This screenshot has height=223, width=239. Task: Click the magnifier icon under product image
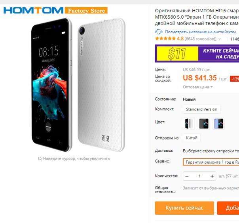(40, 158)
